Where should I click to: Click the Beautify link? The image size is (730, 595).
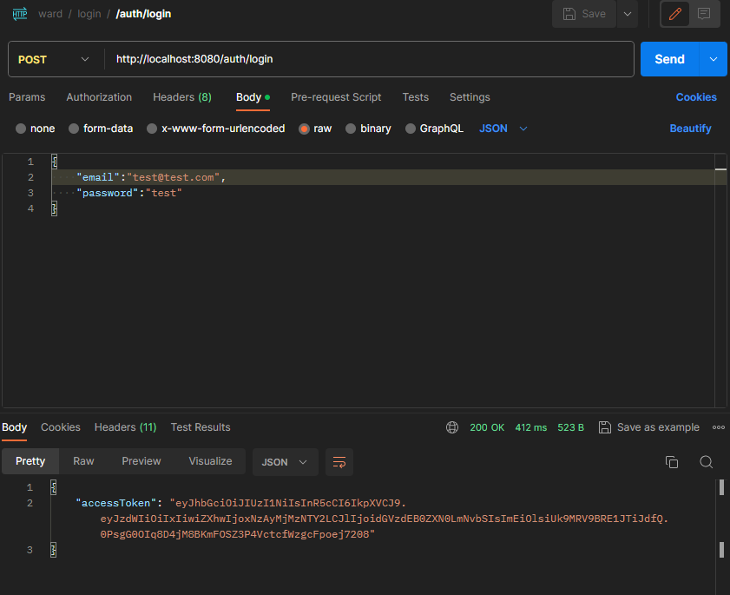pos(690,129)
